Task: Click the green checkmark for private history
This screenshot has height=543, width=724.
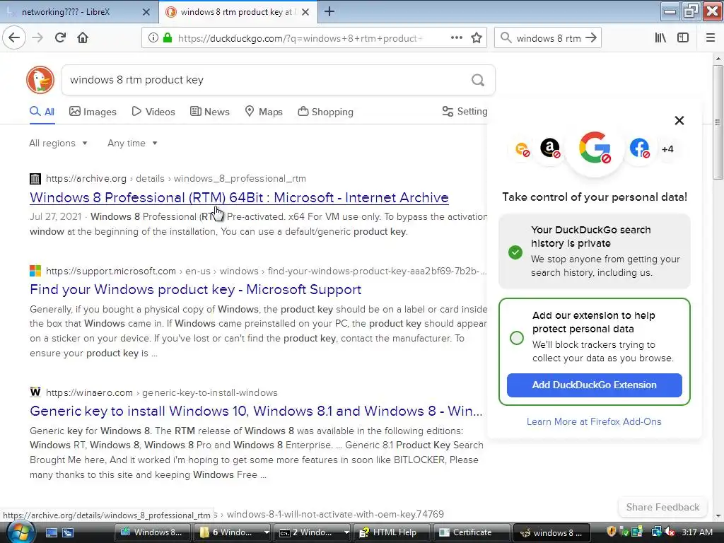Action: (x=515, y=252)
